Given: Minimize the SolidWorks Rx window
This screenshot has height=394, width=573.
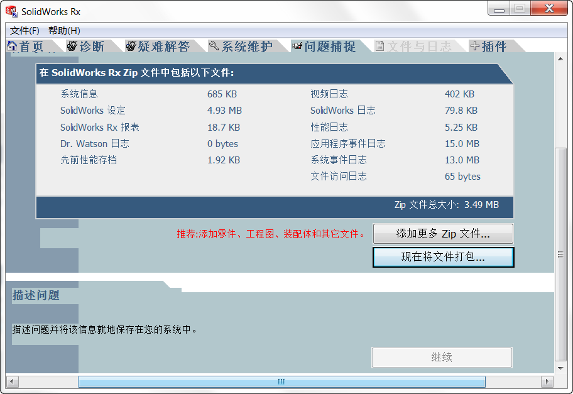Looking at the screenshot, I should [499, 8].
